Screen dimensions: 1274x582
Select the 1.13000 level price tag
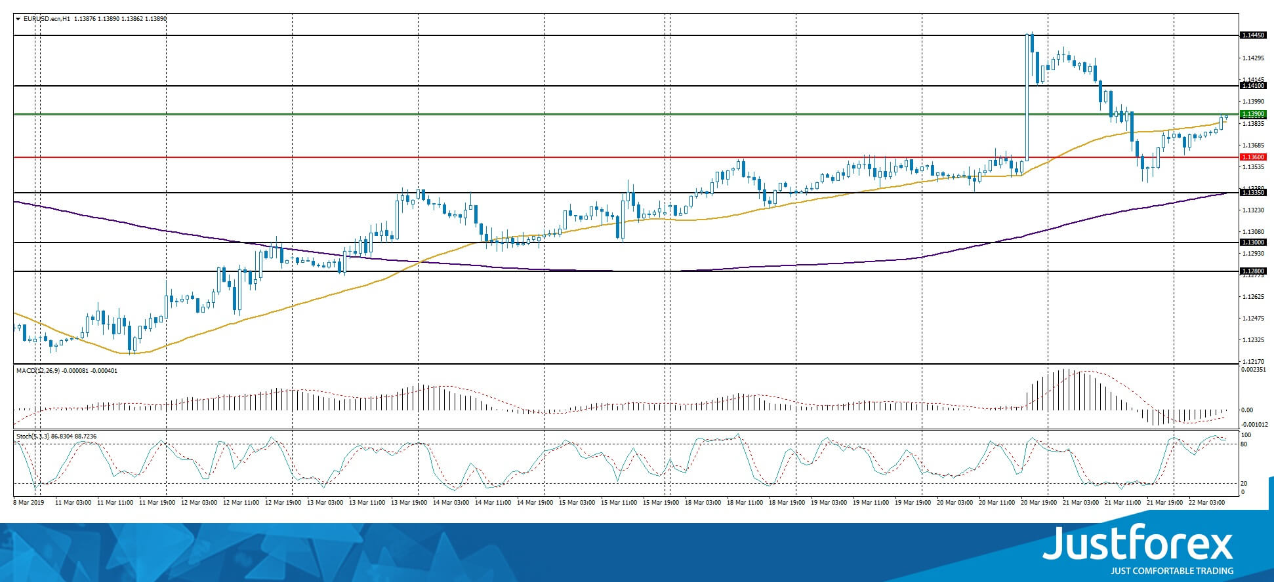coord(1253,242)
